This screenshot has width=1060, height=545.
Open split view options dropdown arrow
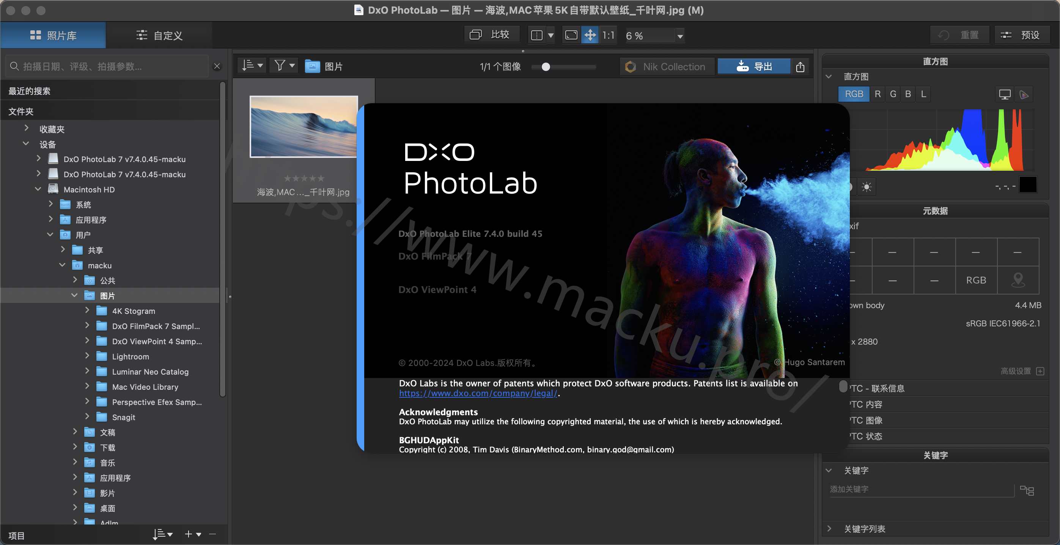550,35
